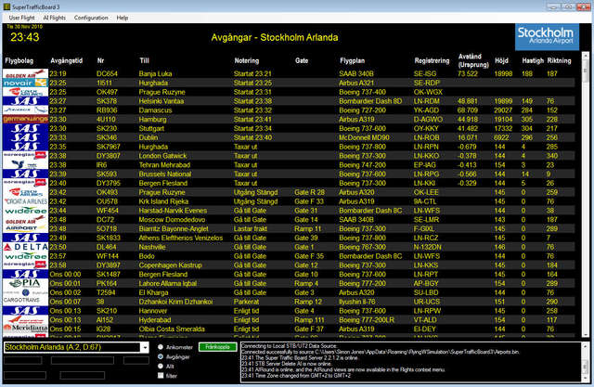This screenshot has height=387, width=594.
Task: Click destination London Gatwick
Action: coord(162,156)
